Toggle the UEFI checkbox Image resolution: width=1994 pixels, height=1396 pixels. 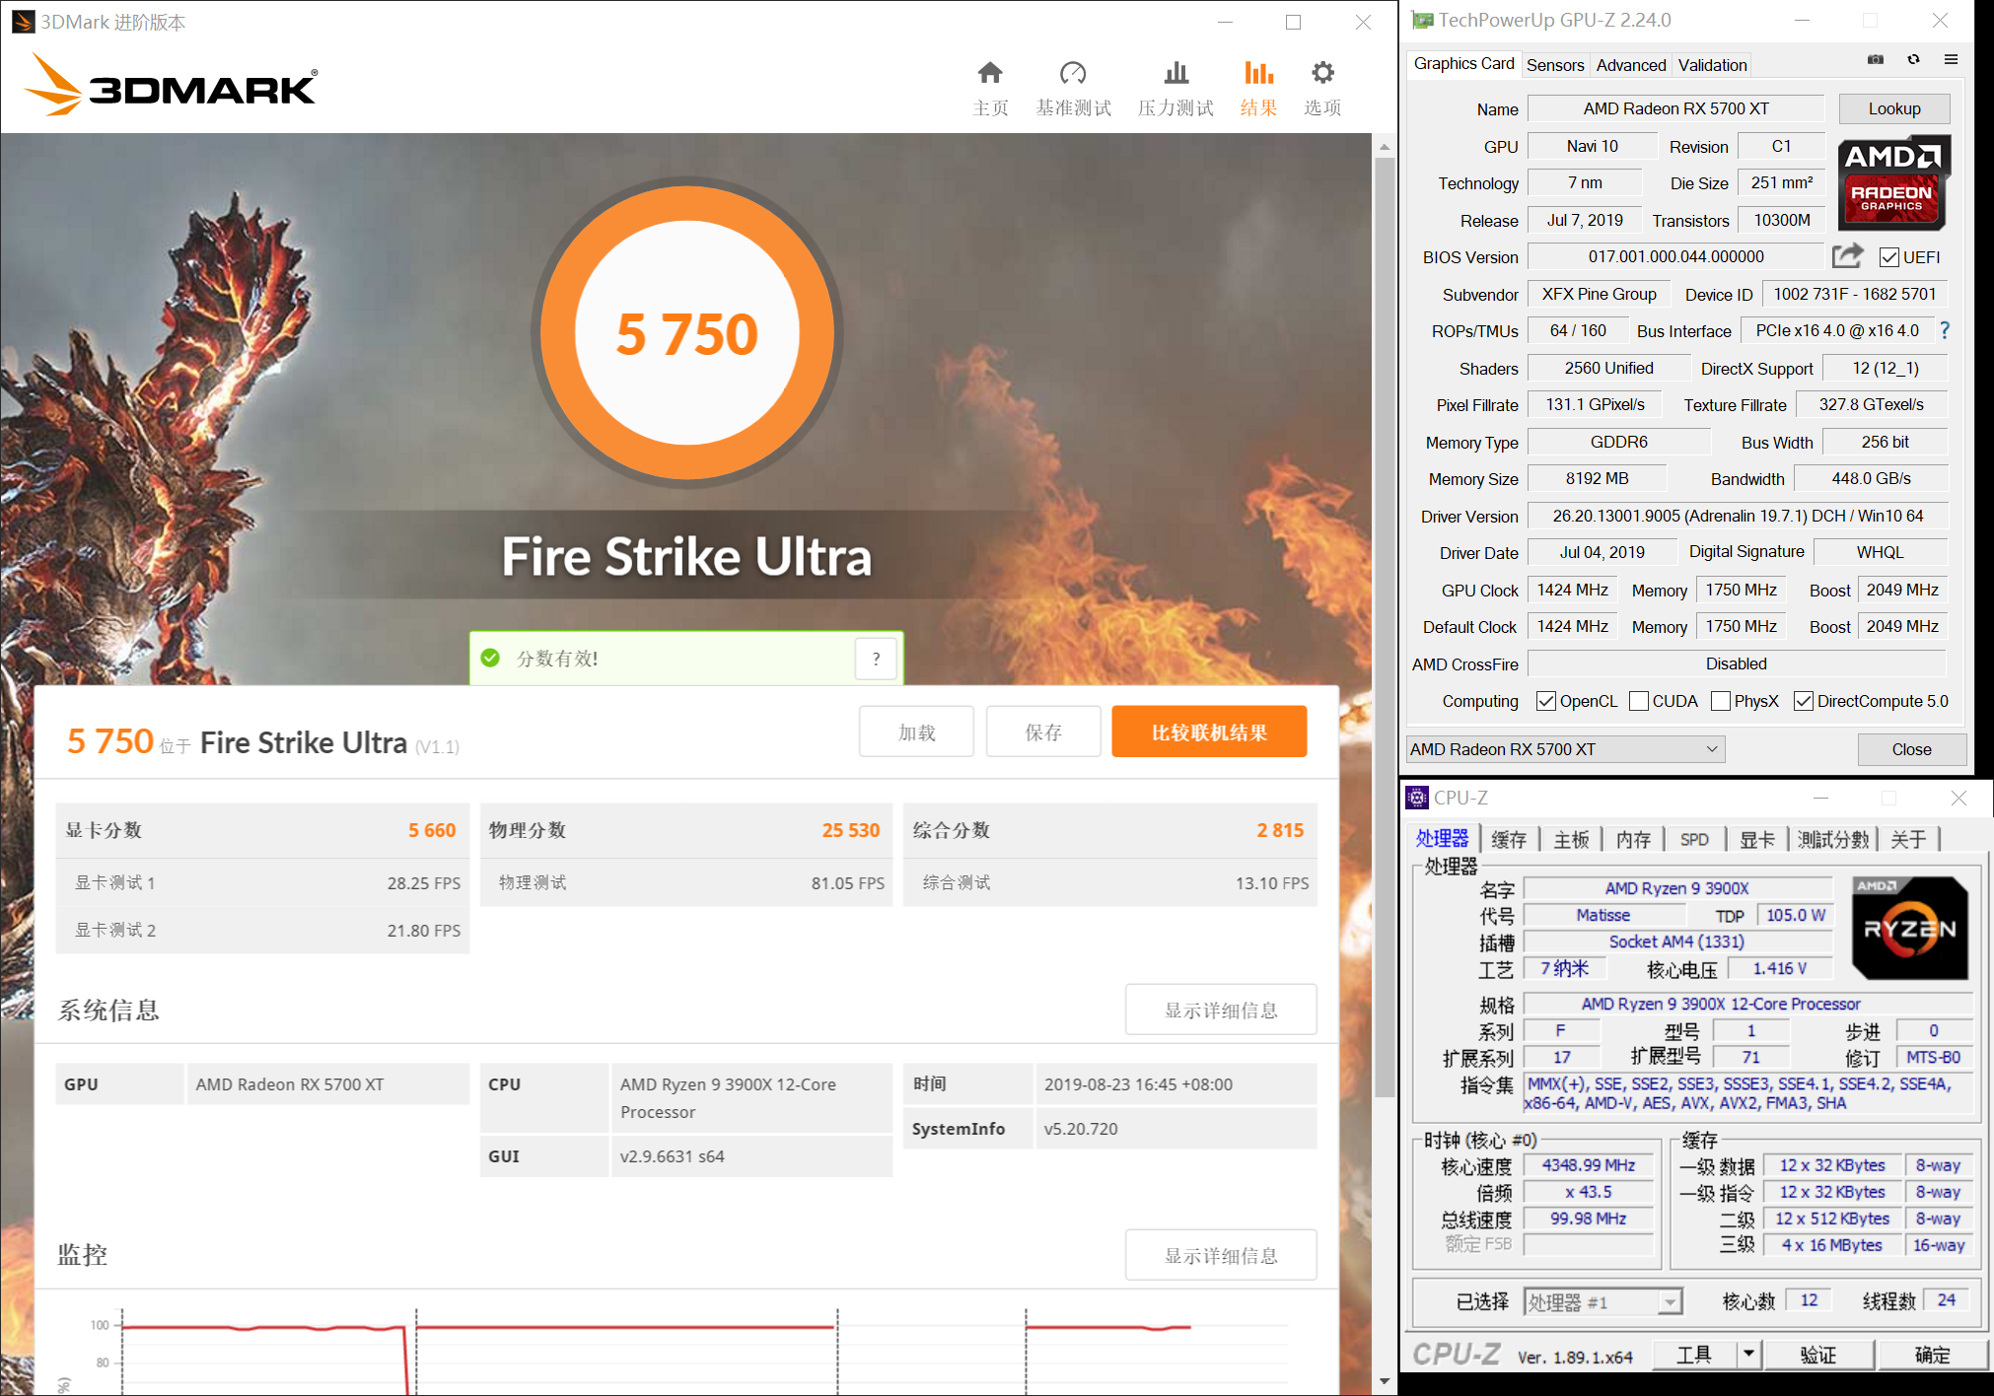[x=1889, y=257]
